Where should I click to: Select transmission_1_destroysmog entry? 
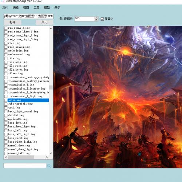pyautogui.click(x=28, y=92)
